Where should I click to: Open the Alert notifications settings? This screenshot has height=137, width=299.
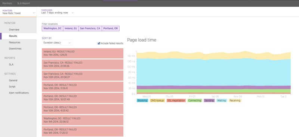pyautogui.click(x=19, y=93)
